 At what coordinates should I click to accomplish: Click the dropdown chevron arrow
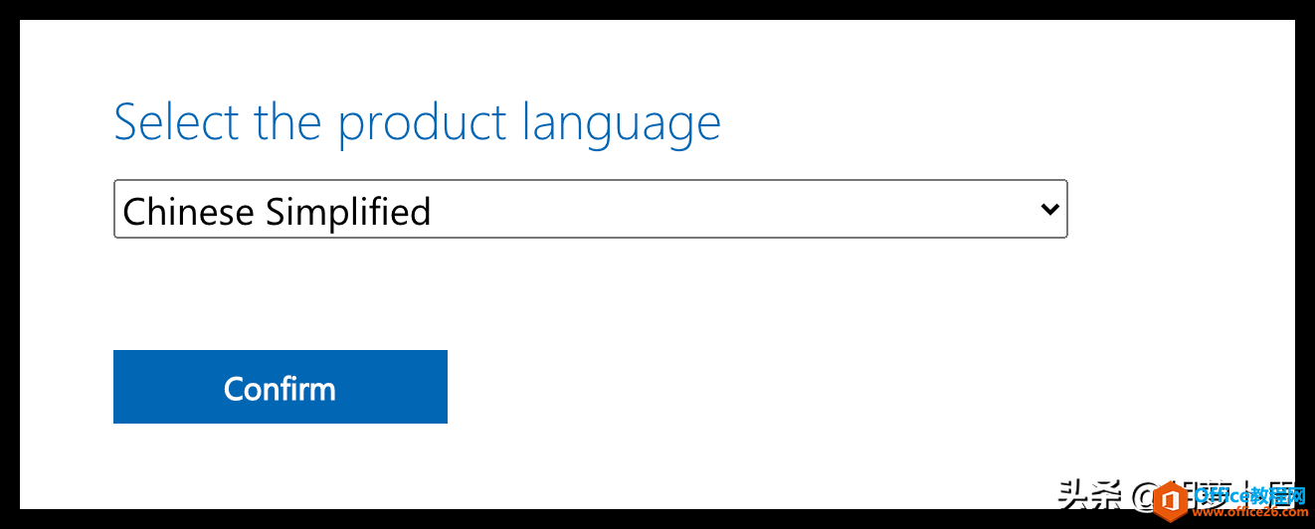(1048, 210)
